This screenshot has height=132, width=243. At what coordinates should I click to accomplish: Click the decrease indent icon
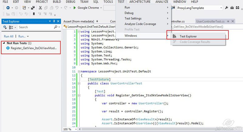8,14
